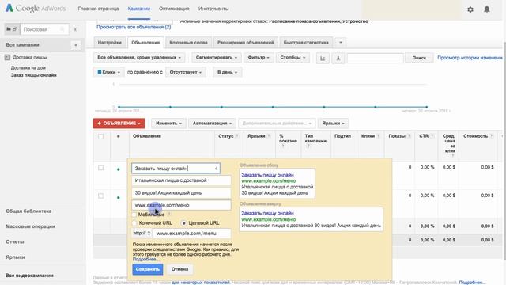Open Просмотр истории изменений link
Screen dimensions: 506x285
[470, 58]
